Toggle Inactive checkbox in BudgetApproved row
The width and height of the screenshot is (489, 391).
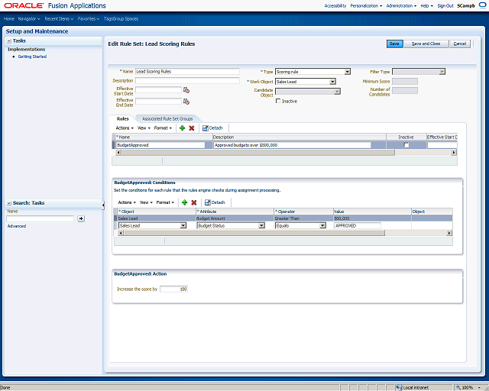click(x=406, y=145)
